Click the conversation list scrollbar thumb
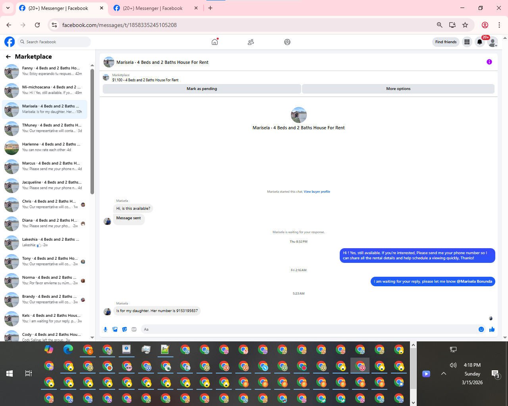508x406 pixels. click(x=92, y=132)
